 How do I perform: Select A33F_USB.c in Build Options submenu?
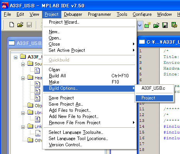point(154,88)
